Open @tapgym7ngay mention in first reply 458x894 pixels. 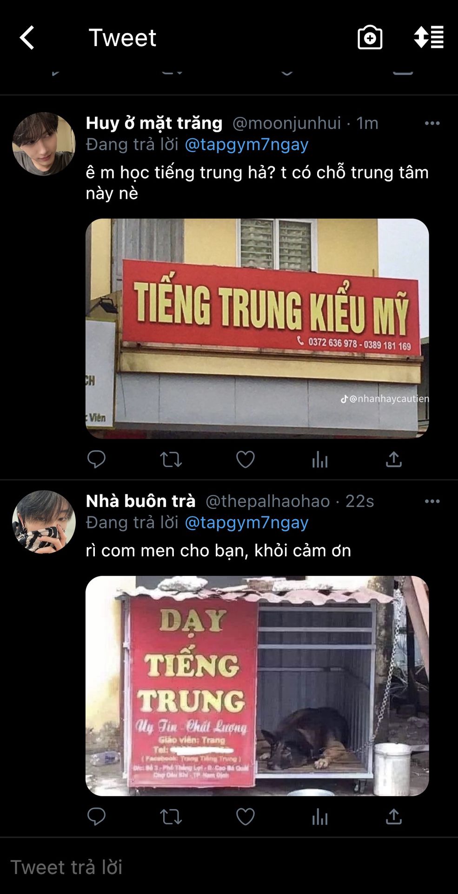point(246,144)
